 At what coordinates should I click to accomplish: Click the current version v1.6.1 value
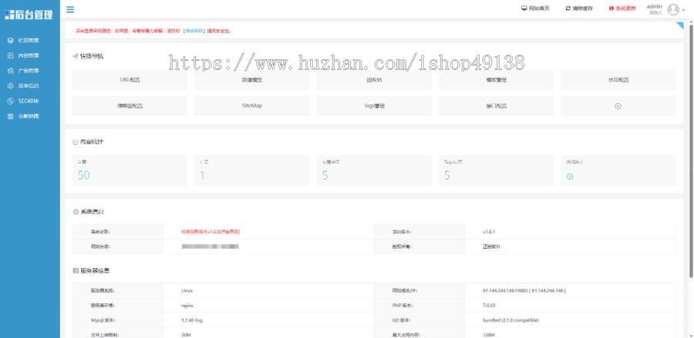pyautogui.click(x=489, y=232)
